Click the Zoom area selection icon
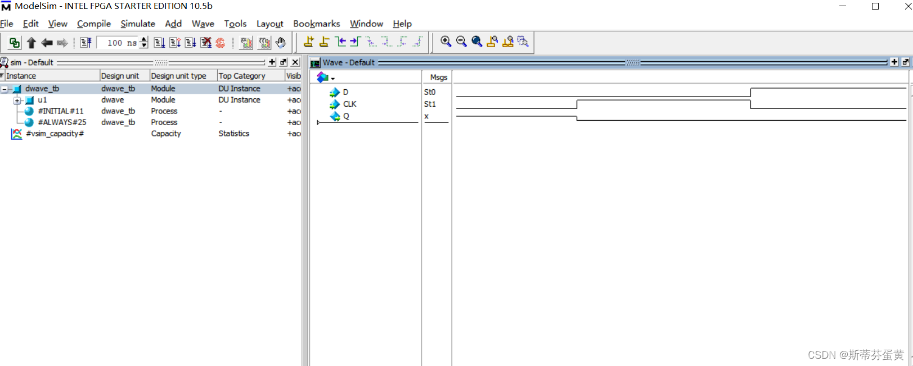 (523, 42)
